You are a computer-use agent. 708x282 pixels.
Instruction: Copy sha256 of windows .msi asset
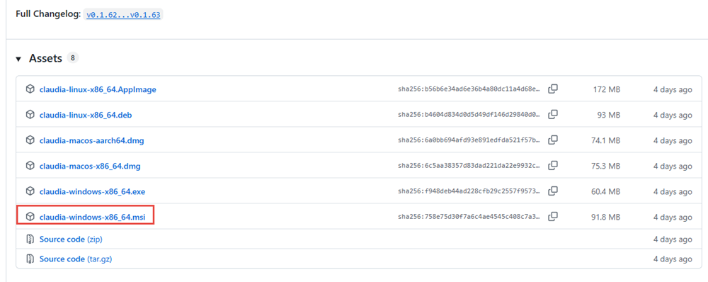click(553, 217)
